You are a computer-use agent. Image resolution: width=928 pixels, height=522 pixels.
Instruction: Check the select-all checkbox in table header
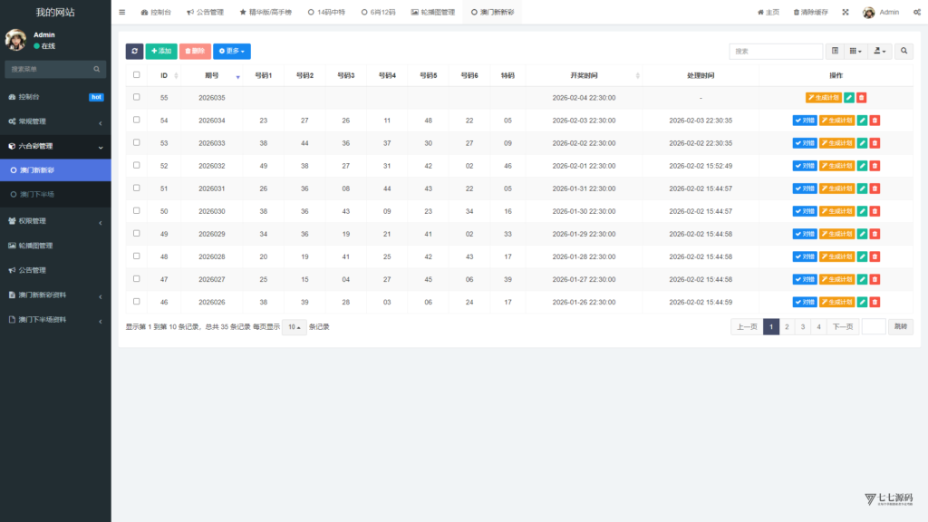[x=137, y=75]
